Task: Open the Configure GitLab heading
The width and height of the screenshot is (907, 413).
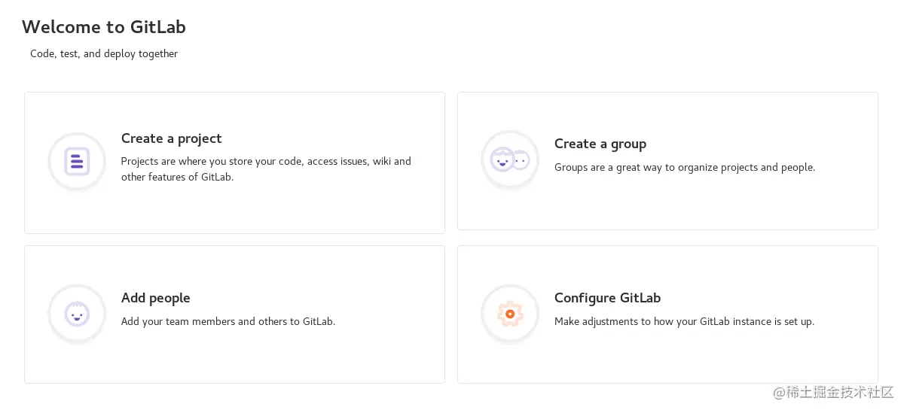Action: (x=607, y=298)
